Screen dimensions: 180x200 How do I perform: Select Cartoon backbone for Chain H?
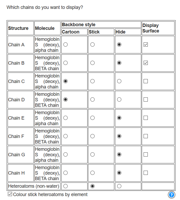[x=66, y=173]
